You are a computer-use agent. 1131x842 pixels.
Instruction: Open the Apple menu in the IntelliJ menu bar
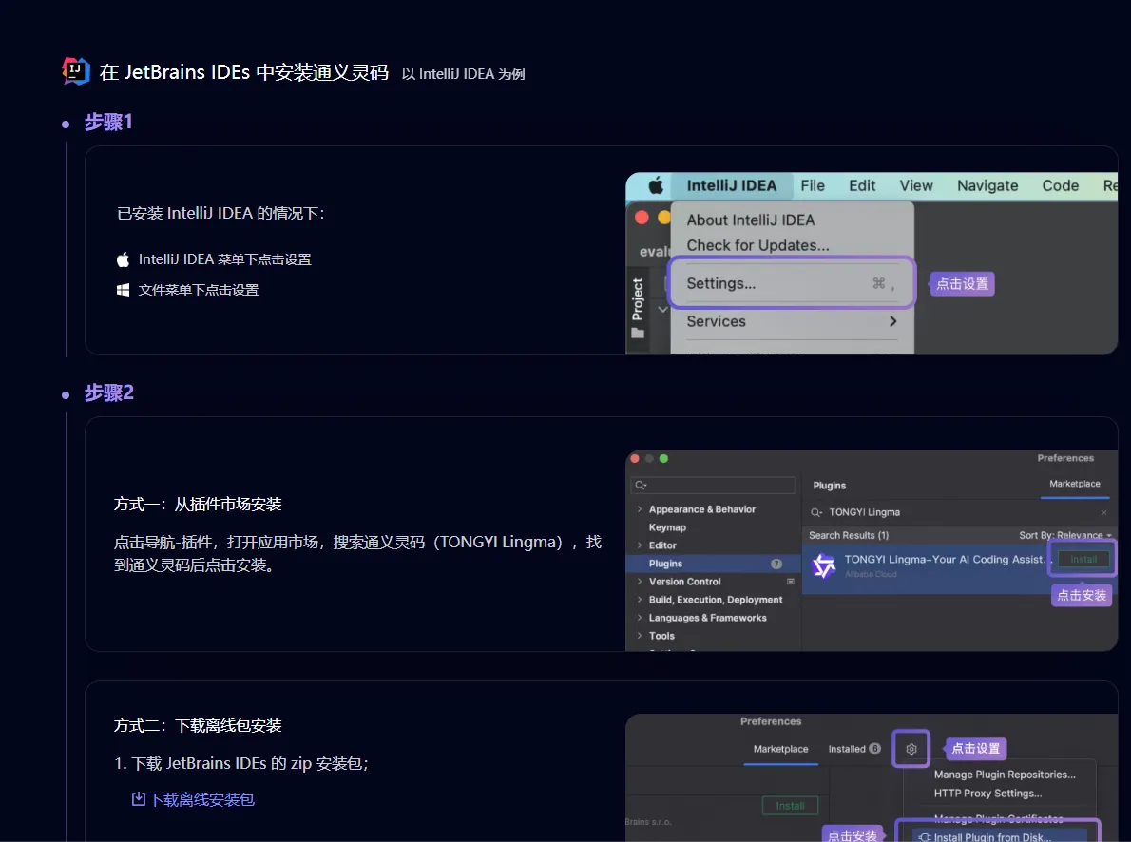tap(656, 185)
